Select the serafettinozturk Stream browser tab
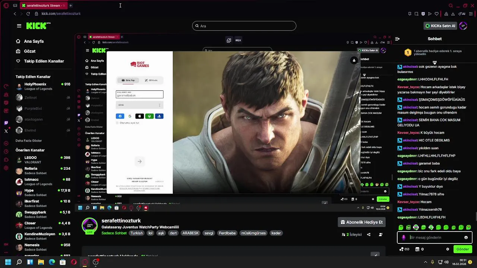Image resolution: width=477 pixels, height=268 pixels. (43, 6)
